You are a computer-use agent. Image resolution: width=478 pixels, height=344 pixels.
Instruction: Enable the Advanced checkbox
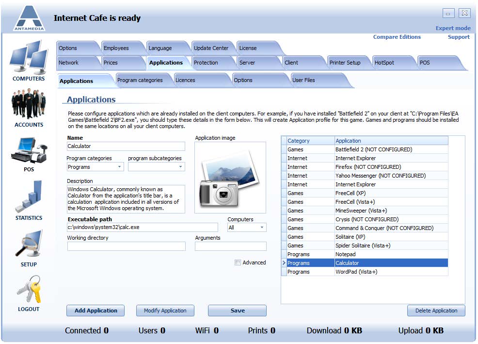coord(238,262)
